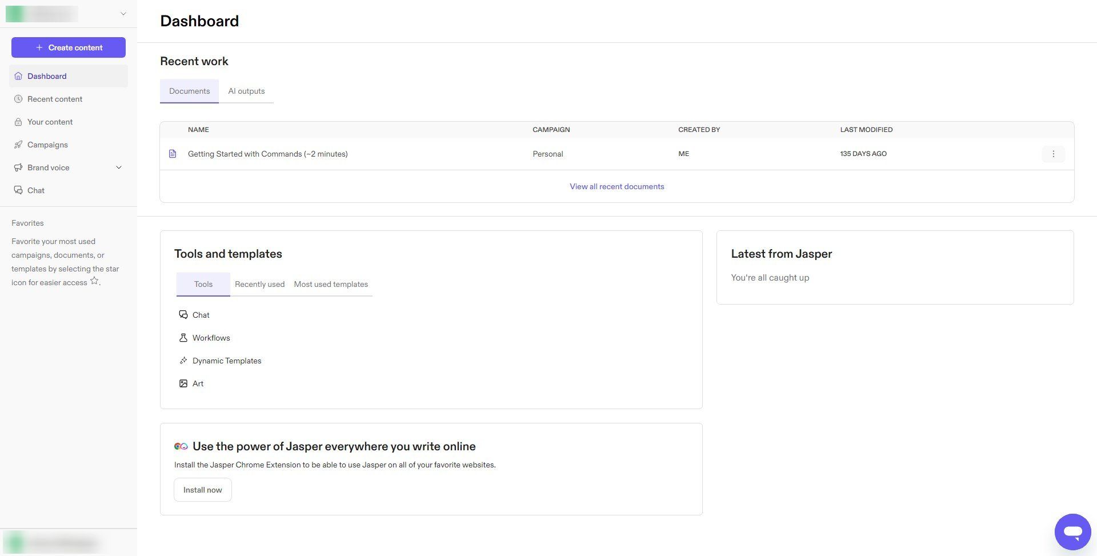Open the Campaigns page
Image resolution: width=1097 pixels, height=556 pixels.
pos(69,145)
